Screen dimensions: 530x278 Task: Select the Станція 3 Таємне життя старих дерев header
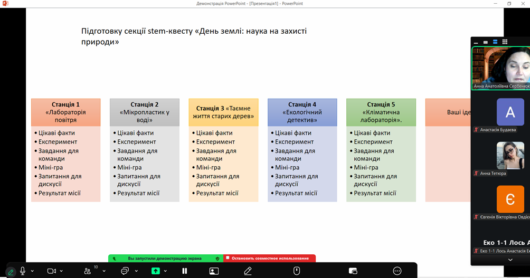pyautogui.click(x=223, y=112)
